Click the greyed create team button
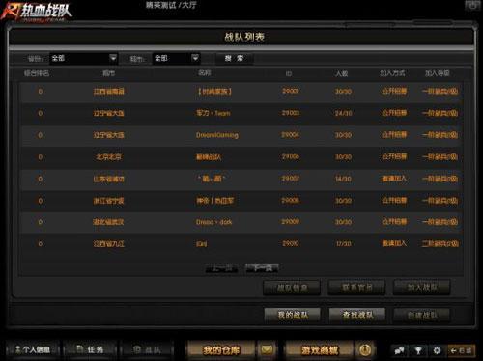 [422, 315]
